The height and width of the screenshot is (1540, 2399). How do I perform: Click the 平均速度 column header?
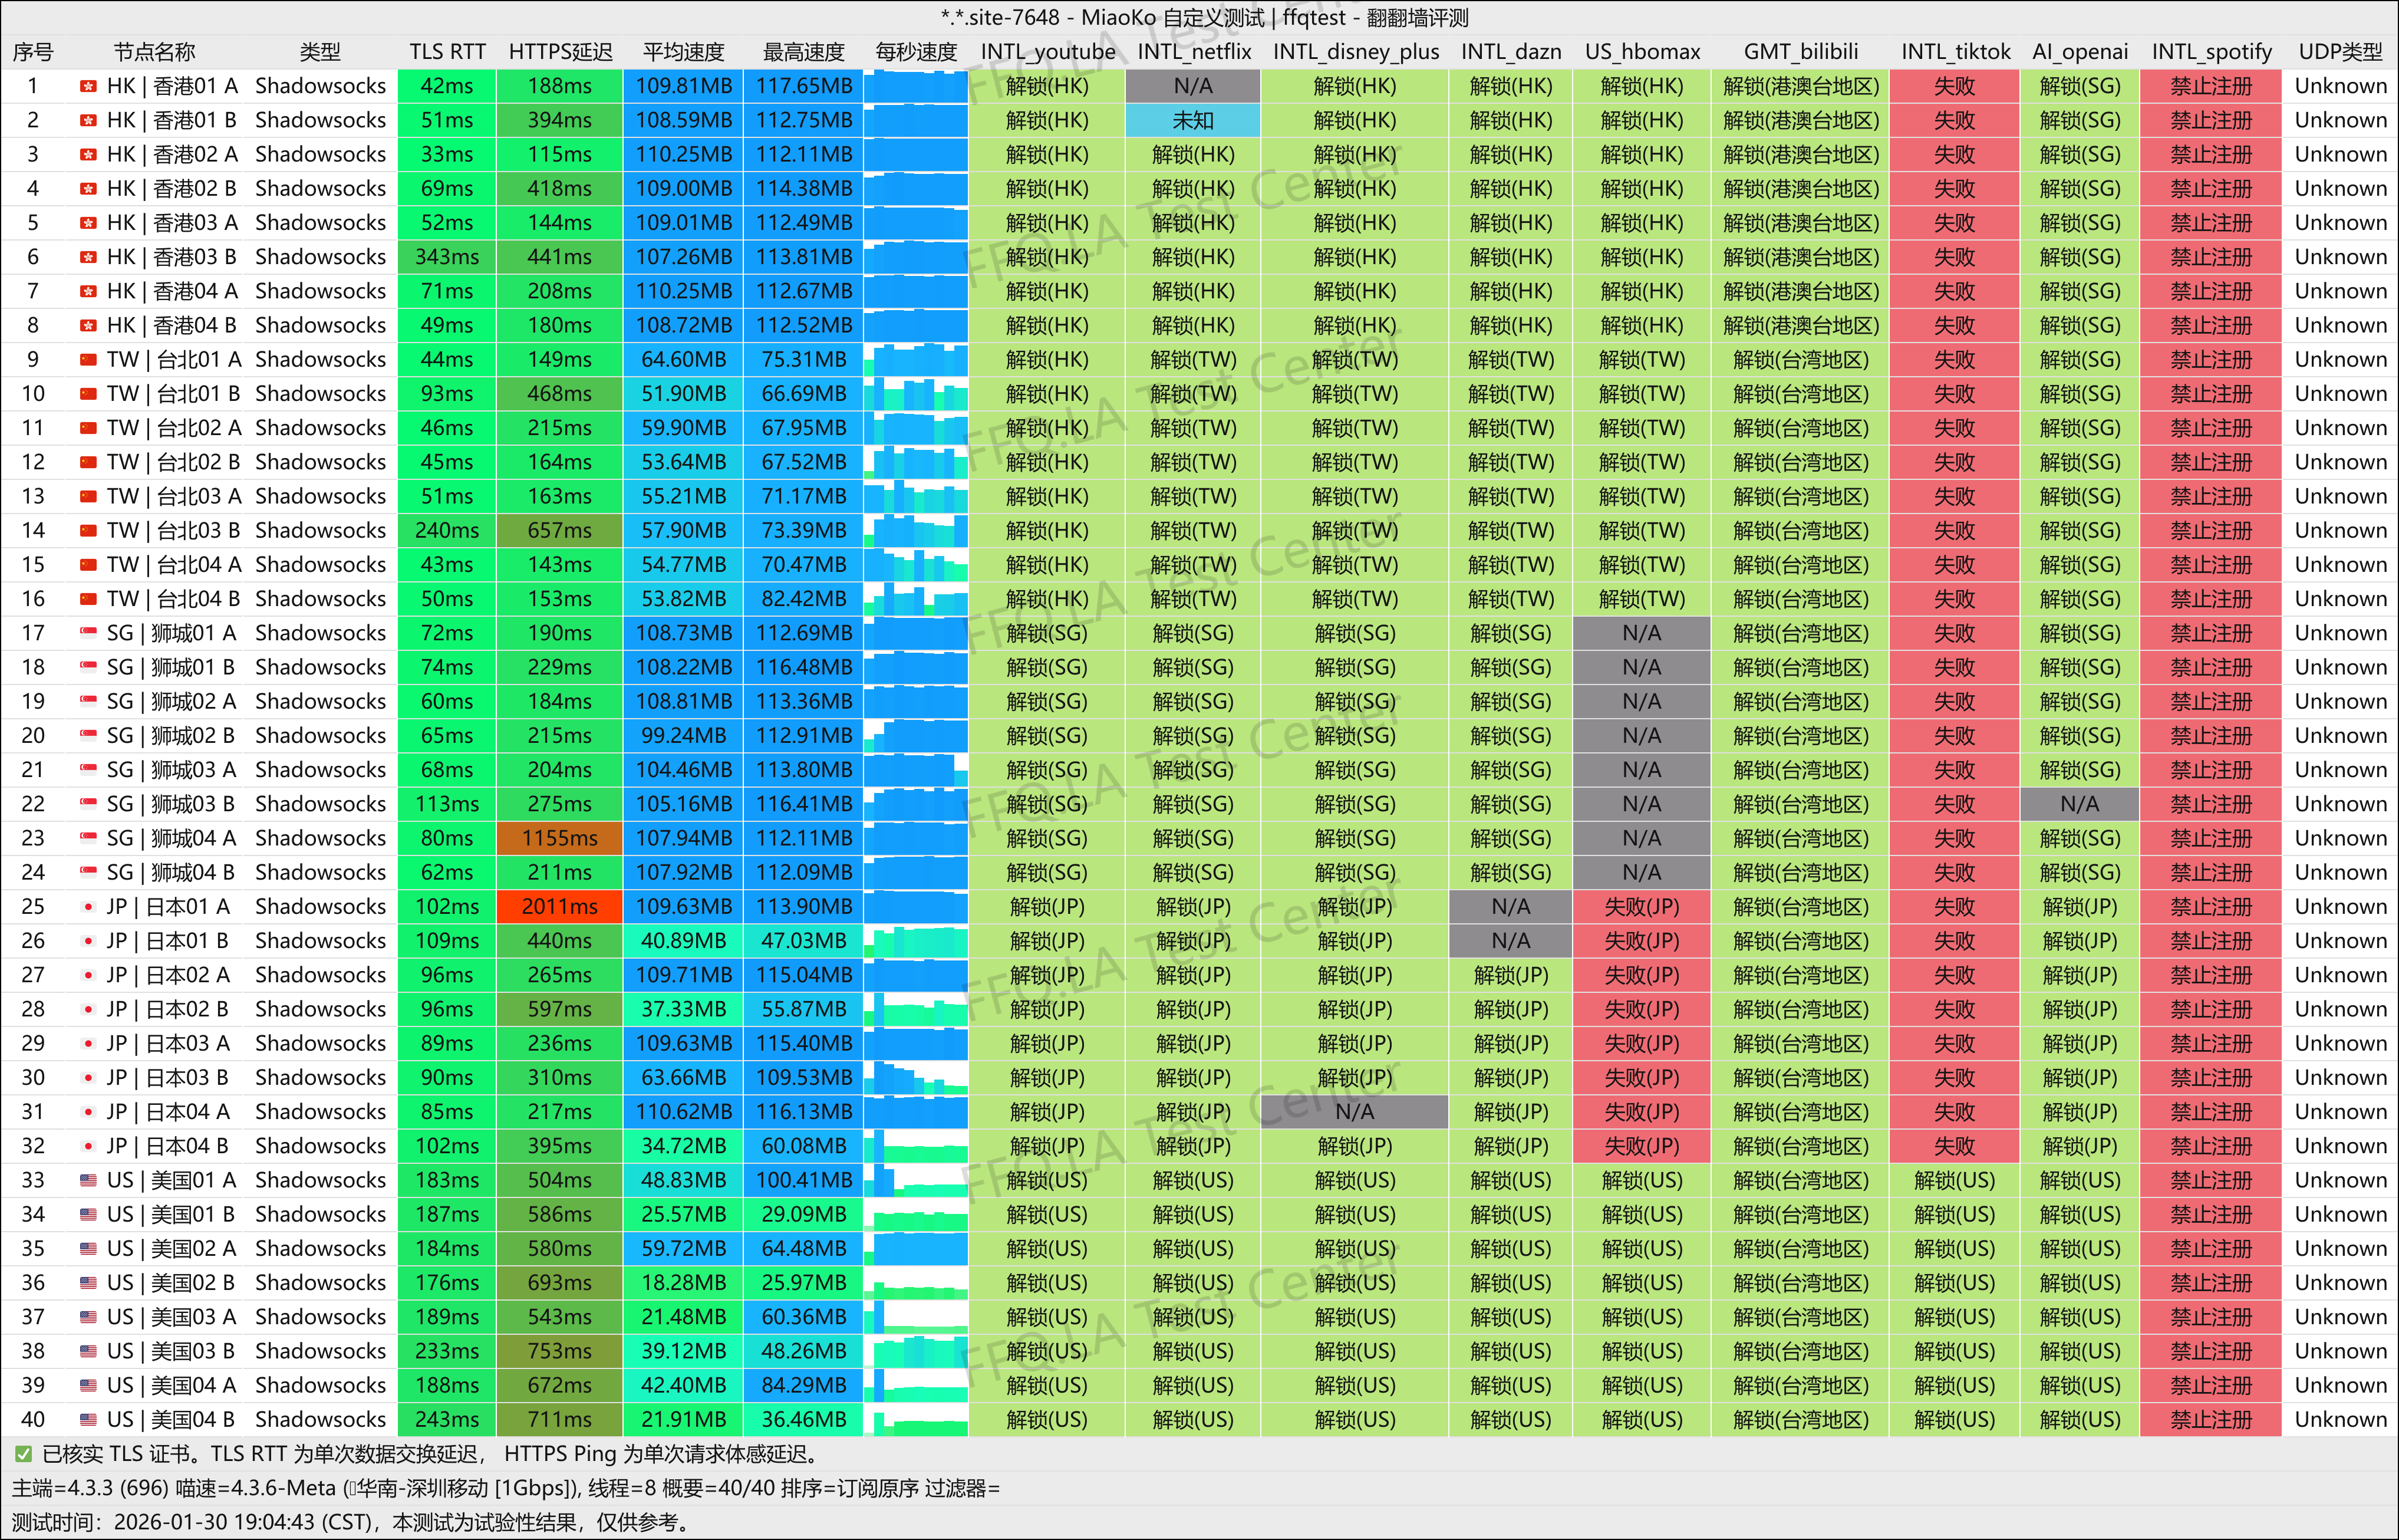tap(684, 52)
